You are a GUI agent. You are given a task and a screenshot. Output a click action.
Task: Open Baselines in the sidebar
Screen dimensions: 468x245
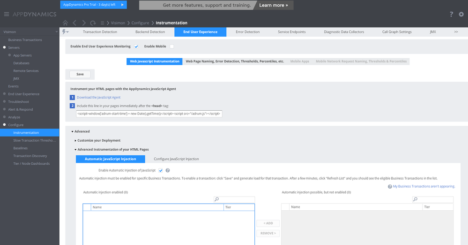20,148
